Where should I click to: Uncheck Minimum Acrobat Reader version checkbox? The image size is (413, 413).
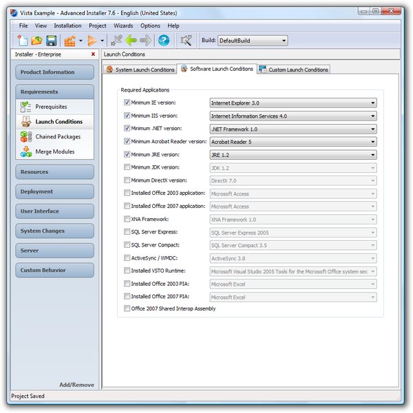[x=127, y=141]
